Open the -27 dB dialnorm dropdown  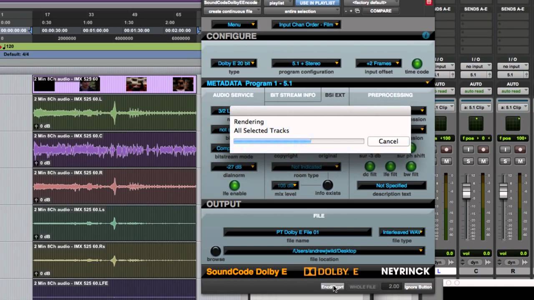pyautogui.click(x=234, y=167)
